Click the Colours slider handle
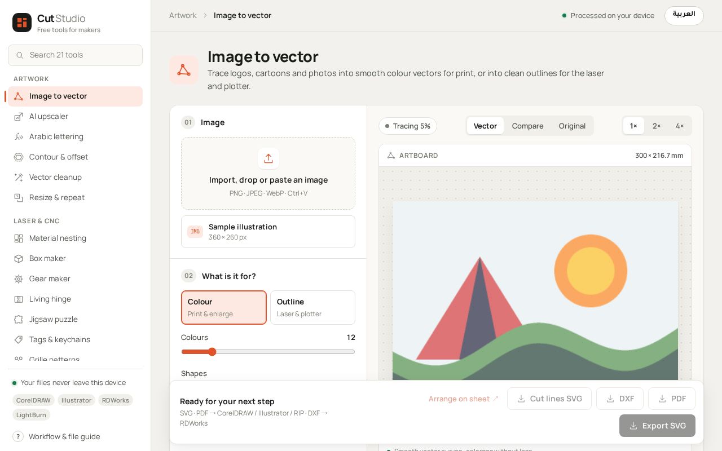This screenshot has width=722, height=451. click(x=212, y=352)
